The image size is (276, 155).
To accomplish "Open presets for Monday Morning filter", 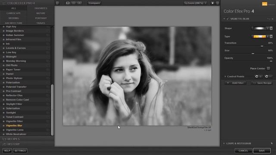I will (x=48, y=61).
